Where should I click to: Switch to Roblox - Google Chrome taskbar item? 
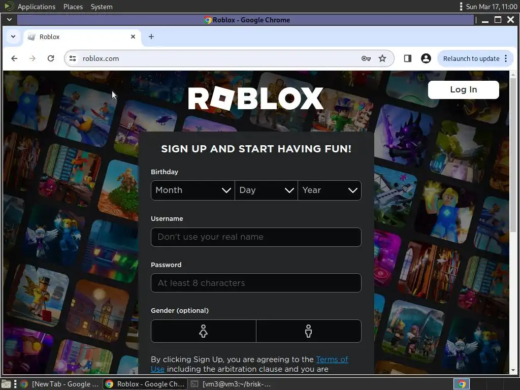tap(145, 384)
